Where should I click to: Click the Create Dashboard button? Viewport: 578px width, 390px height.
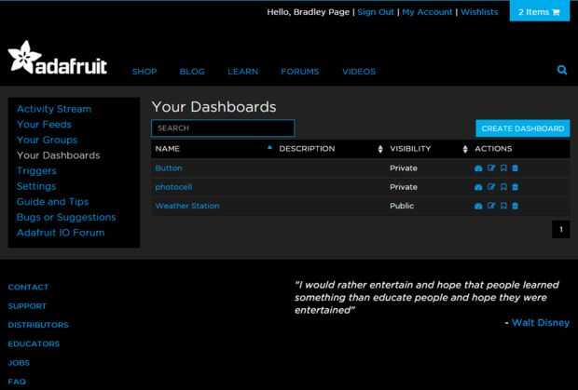point(523,128)
